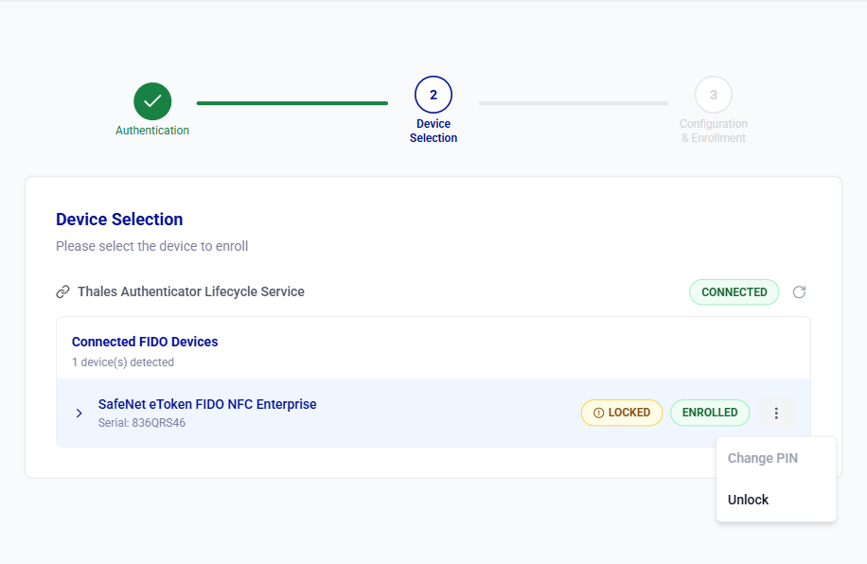Screen dimensions: 867x564
Task: Click Thales Authenticator Lifecycle Service label
Action: click(191, 291)
